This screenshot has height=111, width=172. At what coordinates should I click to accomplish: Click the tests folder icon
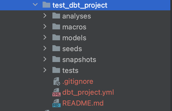56,70
